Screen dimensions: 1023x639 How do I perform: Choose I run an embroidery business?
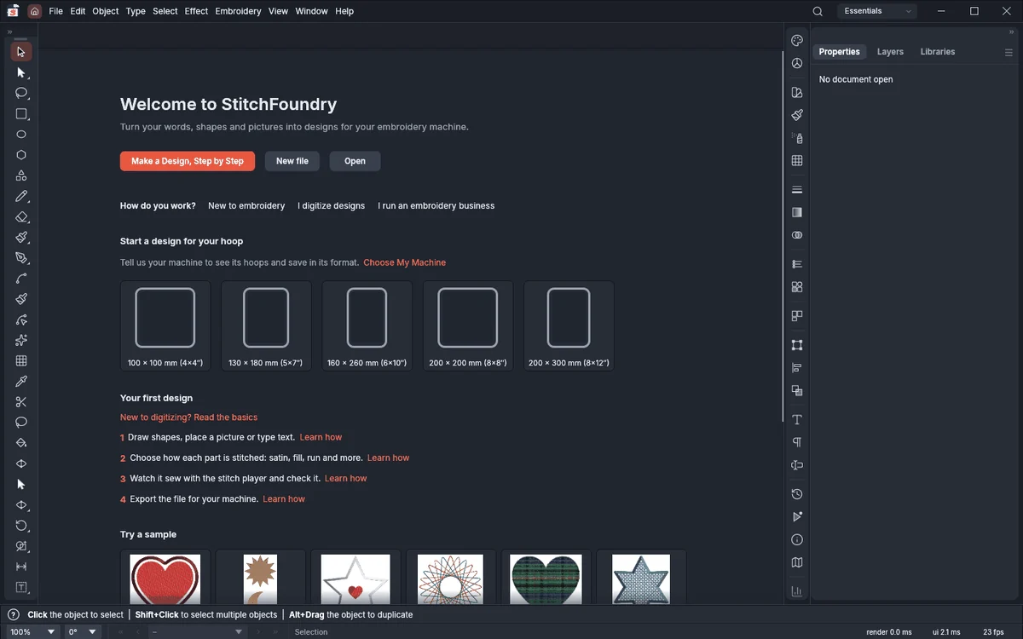(x=436, y=206)
